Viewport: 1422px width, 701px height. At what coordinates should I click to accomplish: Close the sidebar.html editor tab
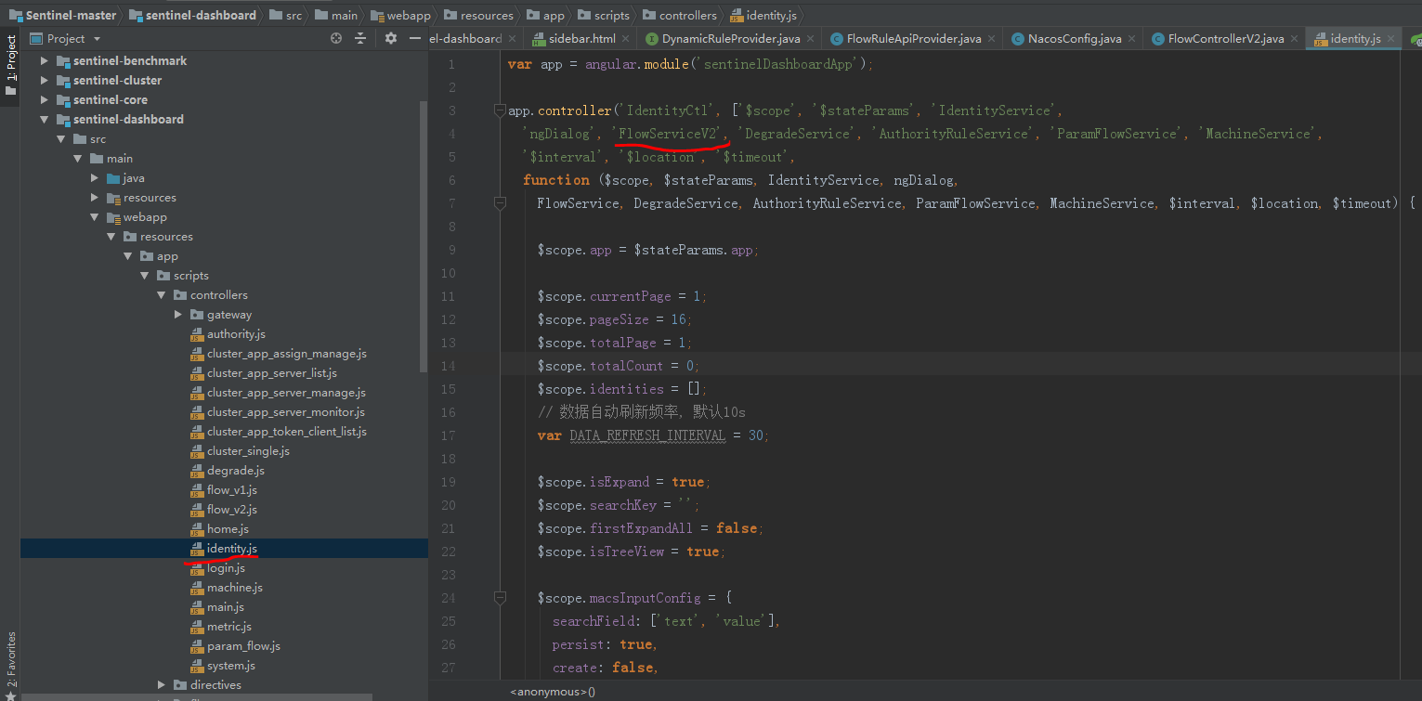click(x=626, y=38)
